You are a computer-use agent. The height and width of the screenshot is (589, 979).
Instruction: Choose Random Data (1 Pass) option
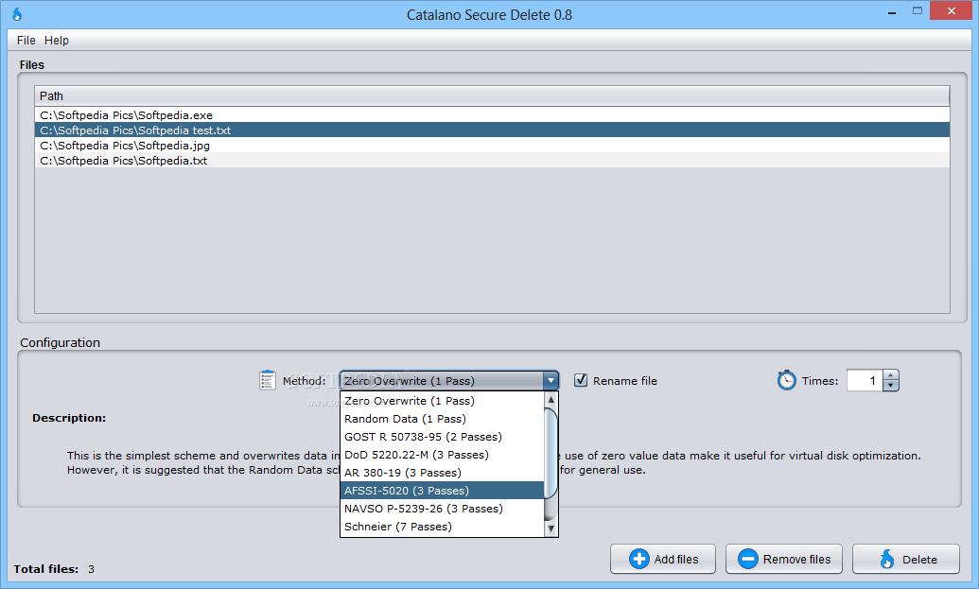click(x=442, y=419)
